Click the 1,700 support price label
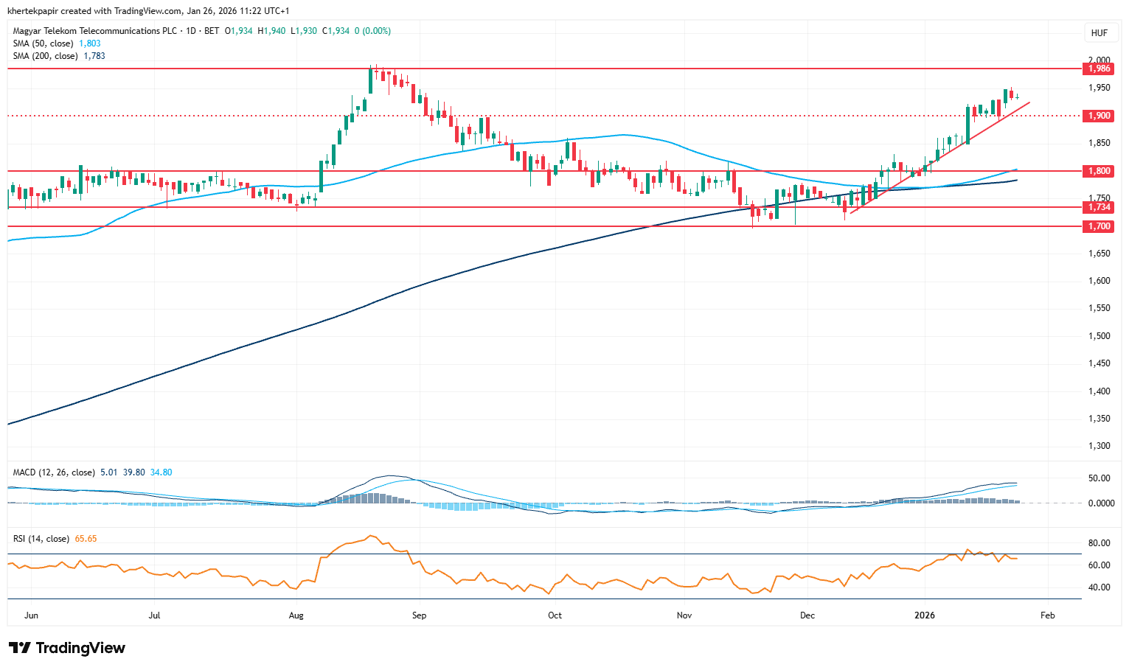 1099,226
